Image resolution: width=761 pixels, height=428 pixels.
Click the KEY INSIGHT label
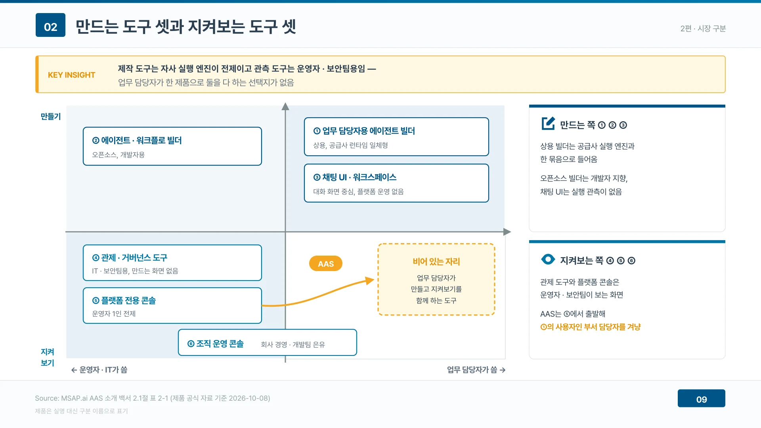pyautogui.click(x=71, y=75)
